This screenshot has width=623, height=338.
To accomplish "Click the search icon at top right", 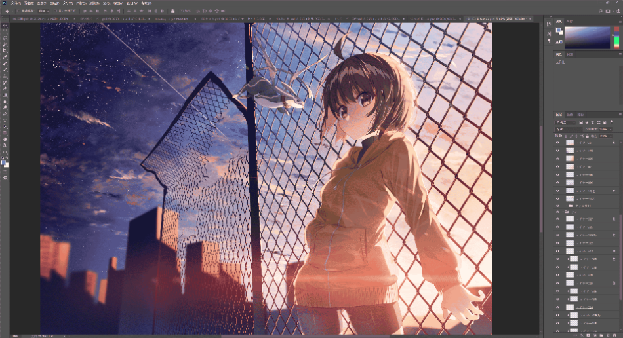I will point(600,11).
